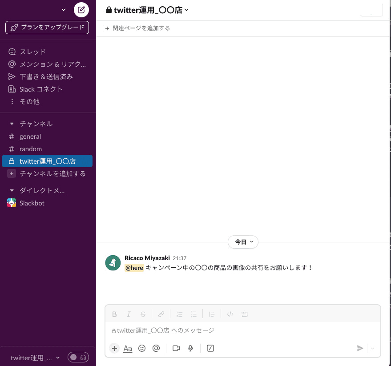Start a video clip recording
The height and width of the screenshot is (366, 391).
(x=176, y=348)
